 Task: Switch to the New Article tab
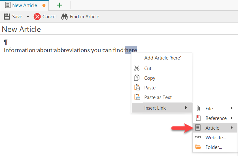click(x=24, y=5)
